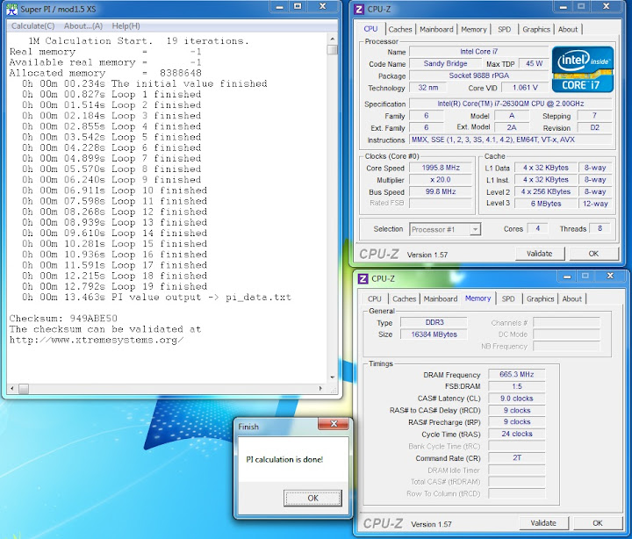The image size is (632, 539).
Task: Click the Super PI title bar icon
Action: 11,9
